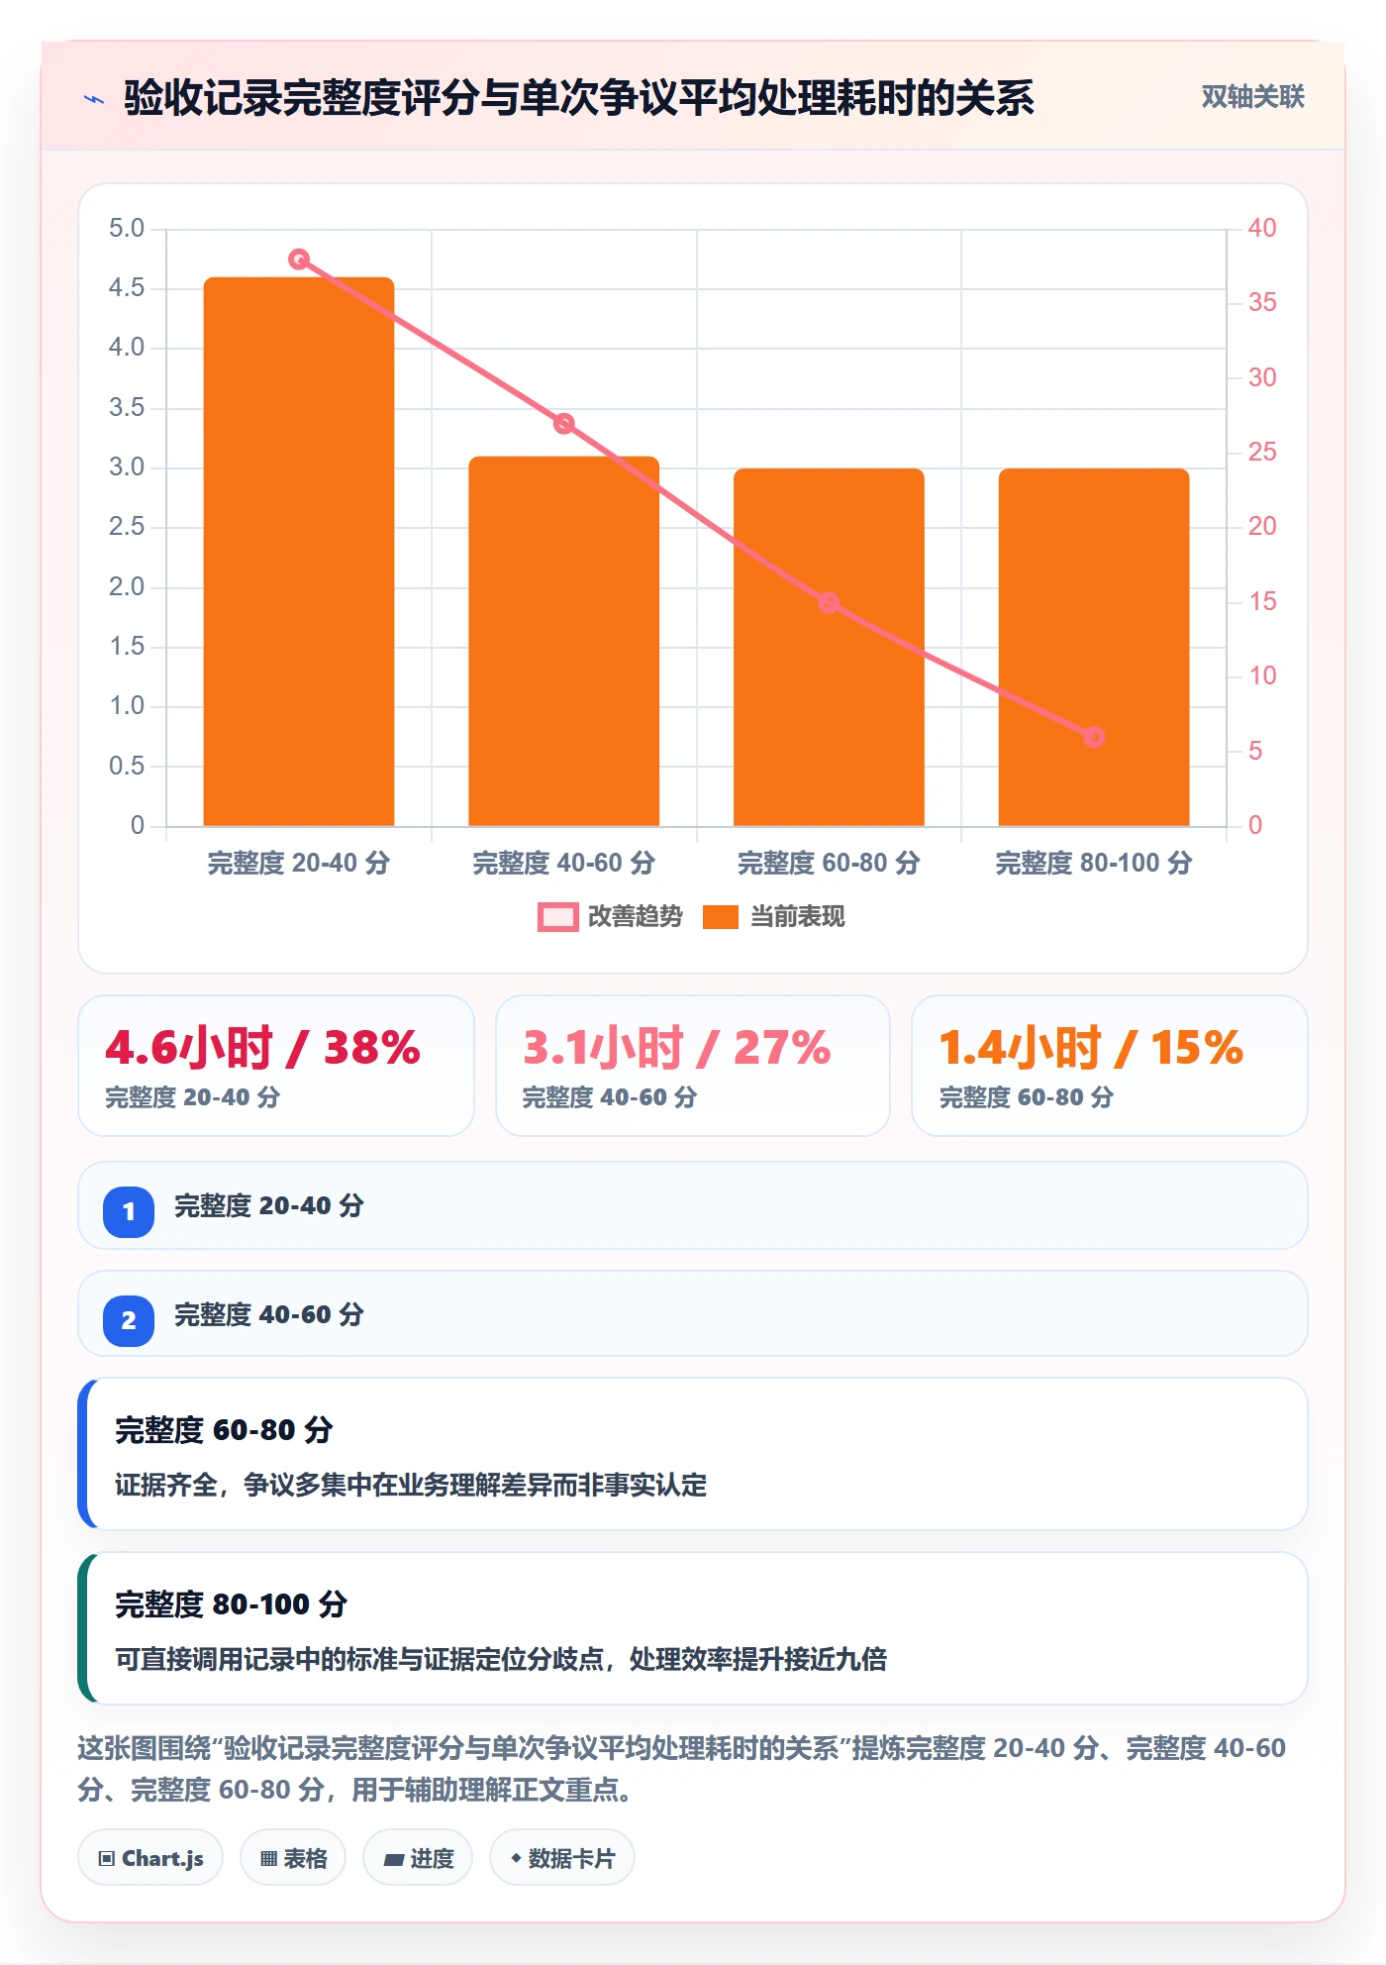Click the orange bar for 完整度 20-40 分

pyautogui.click(x=299, y=552)
